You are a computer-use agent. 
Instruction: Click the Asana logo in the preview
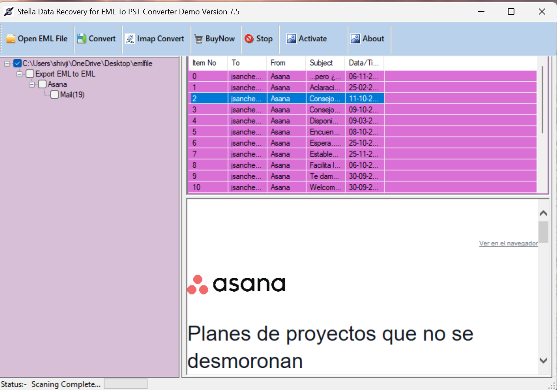(x=236, y=284)
